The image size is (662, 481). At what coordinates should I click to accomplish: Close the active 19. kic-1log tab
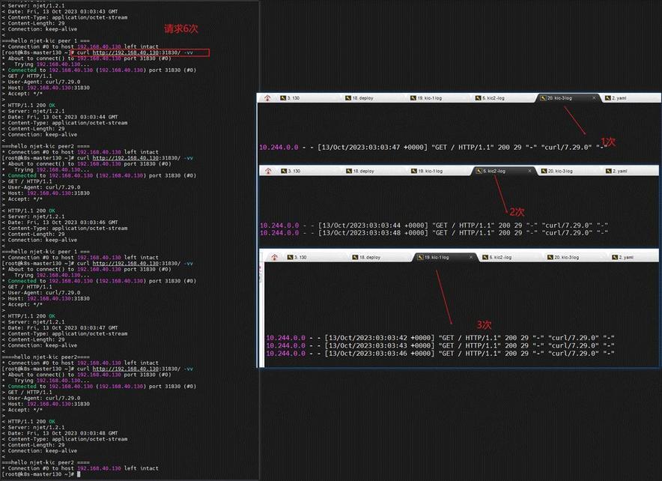point(471,257)
